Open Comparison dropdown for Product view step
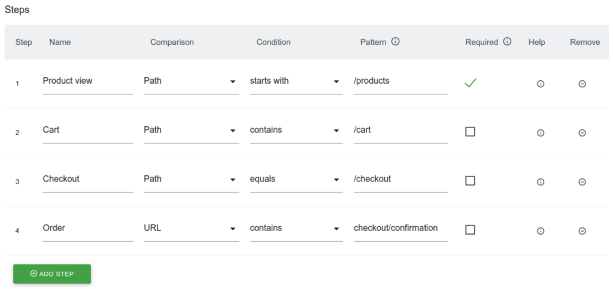This screenshot has width=613, height=289. pyautogui.click(x=191, y=81)
